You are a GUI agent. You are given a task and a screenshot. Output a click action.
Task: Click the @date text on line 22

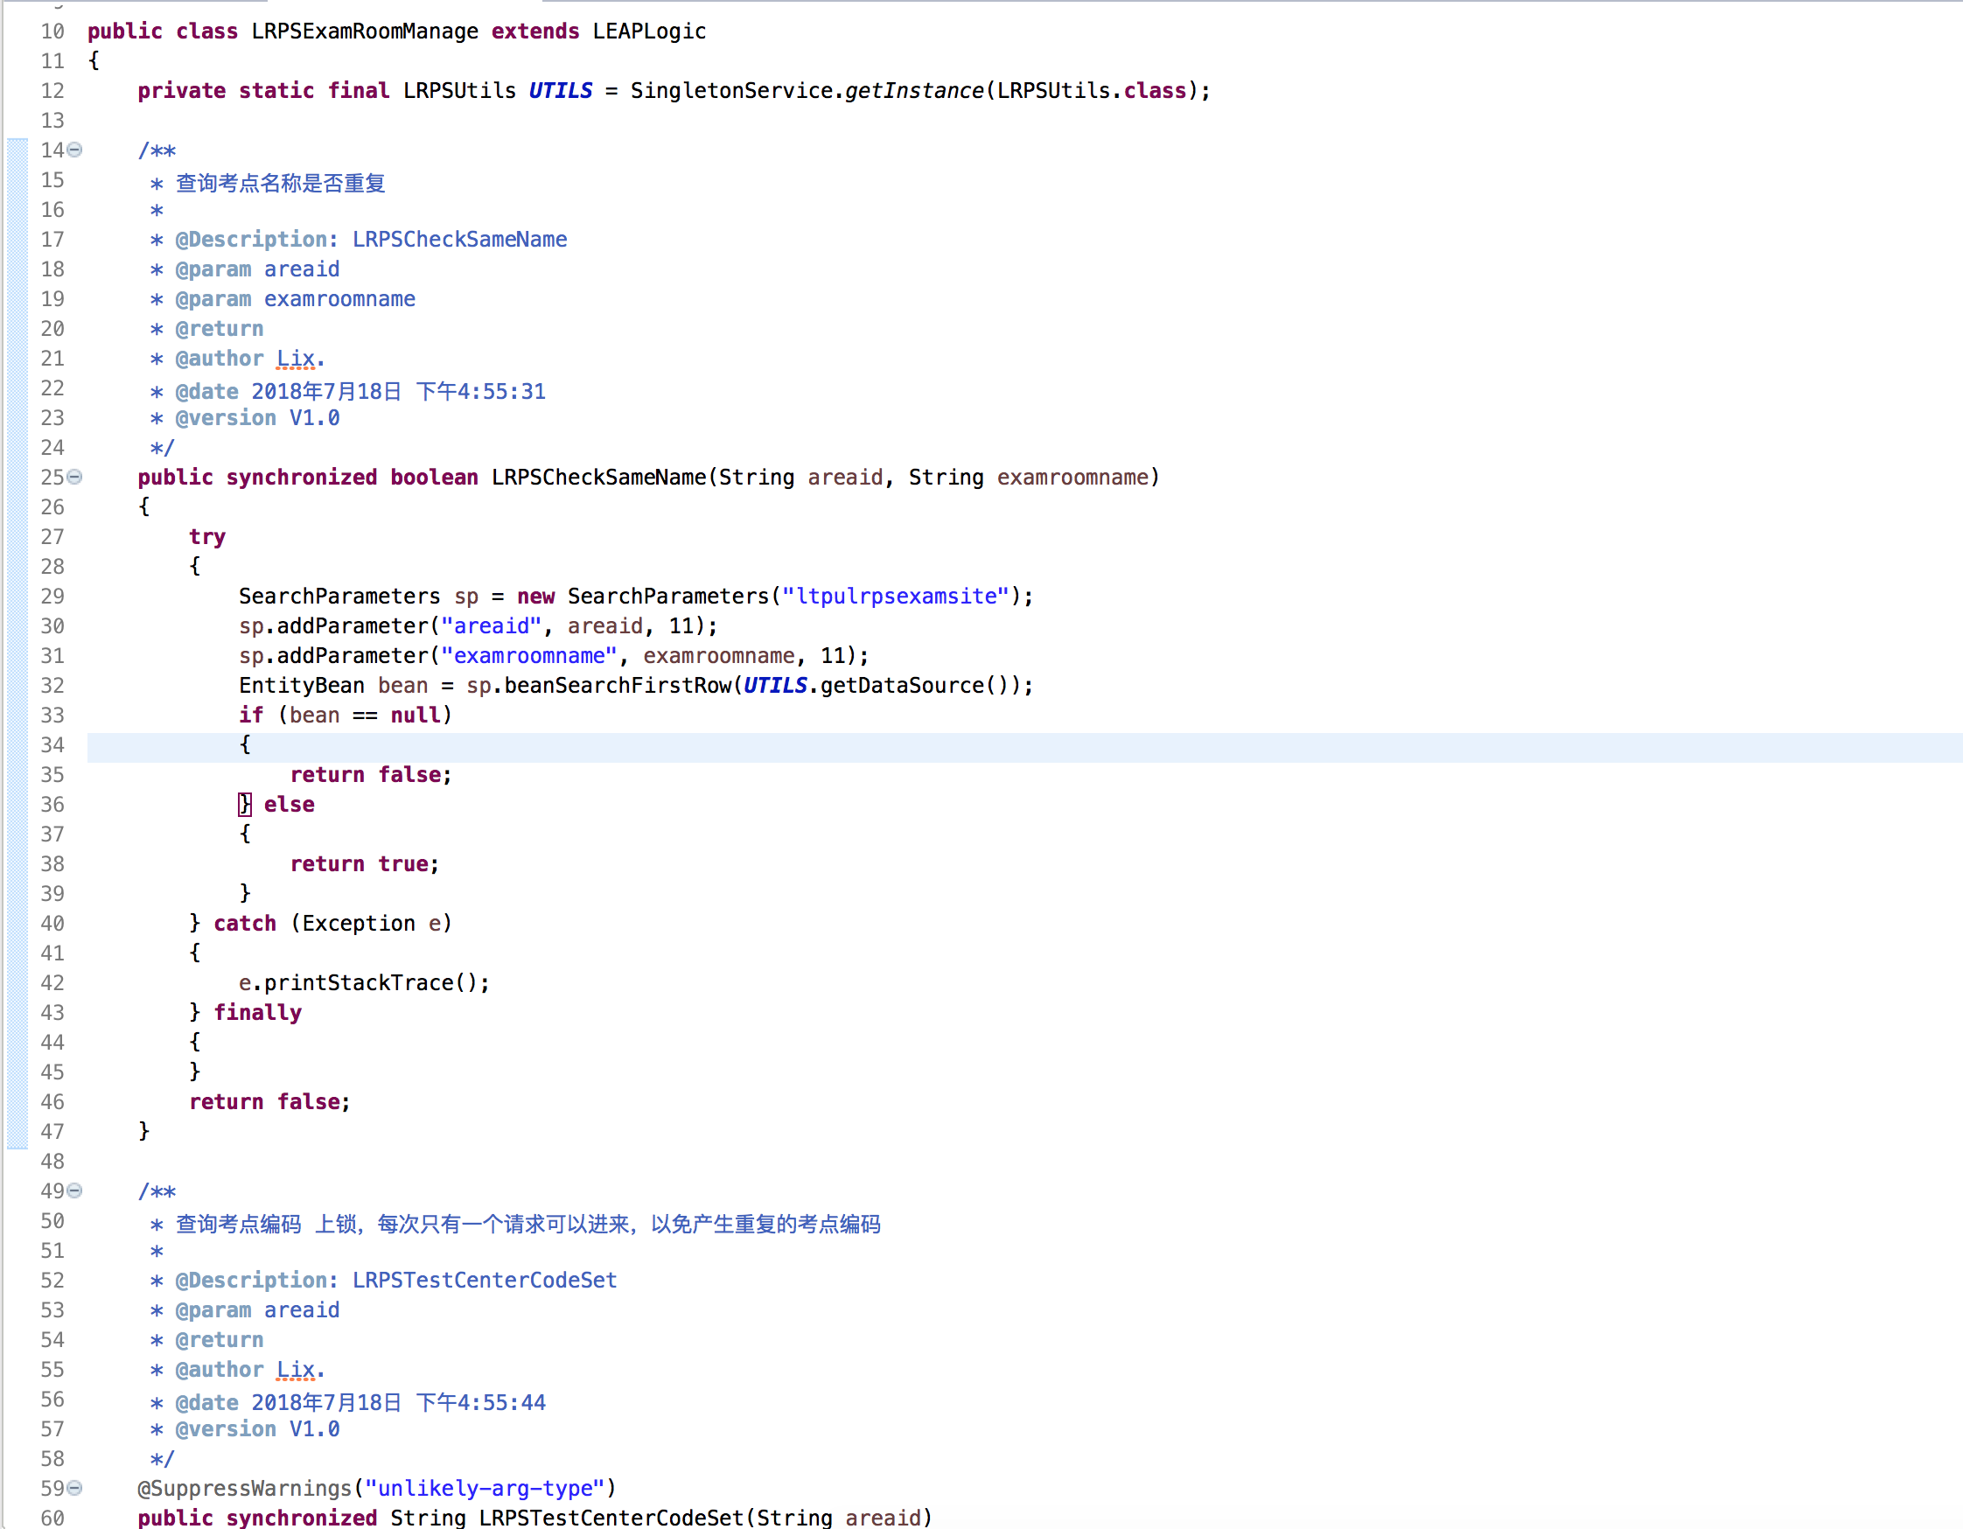[x=360, y=392]
